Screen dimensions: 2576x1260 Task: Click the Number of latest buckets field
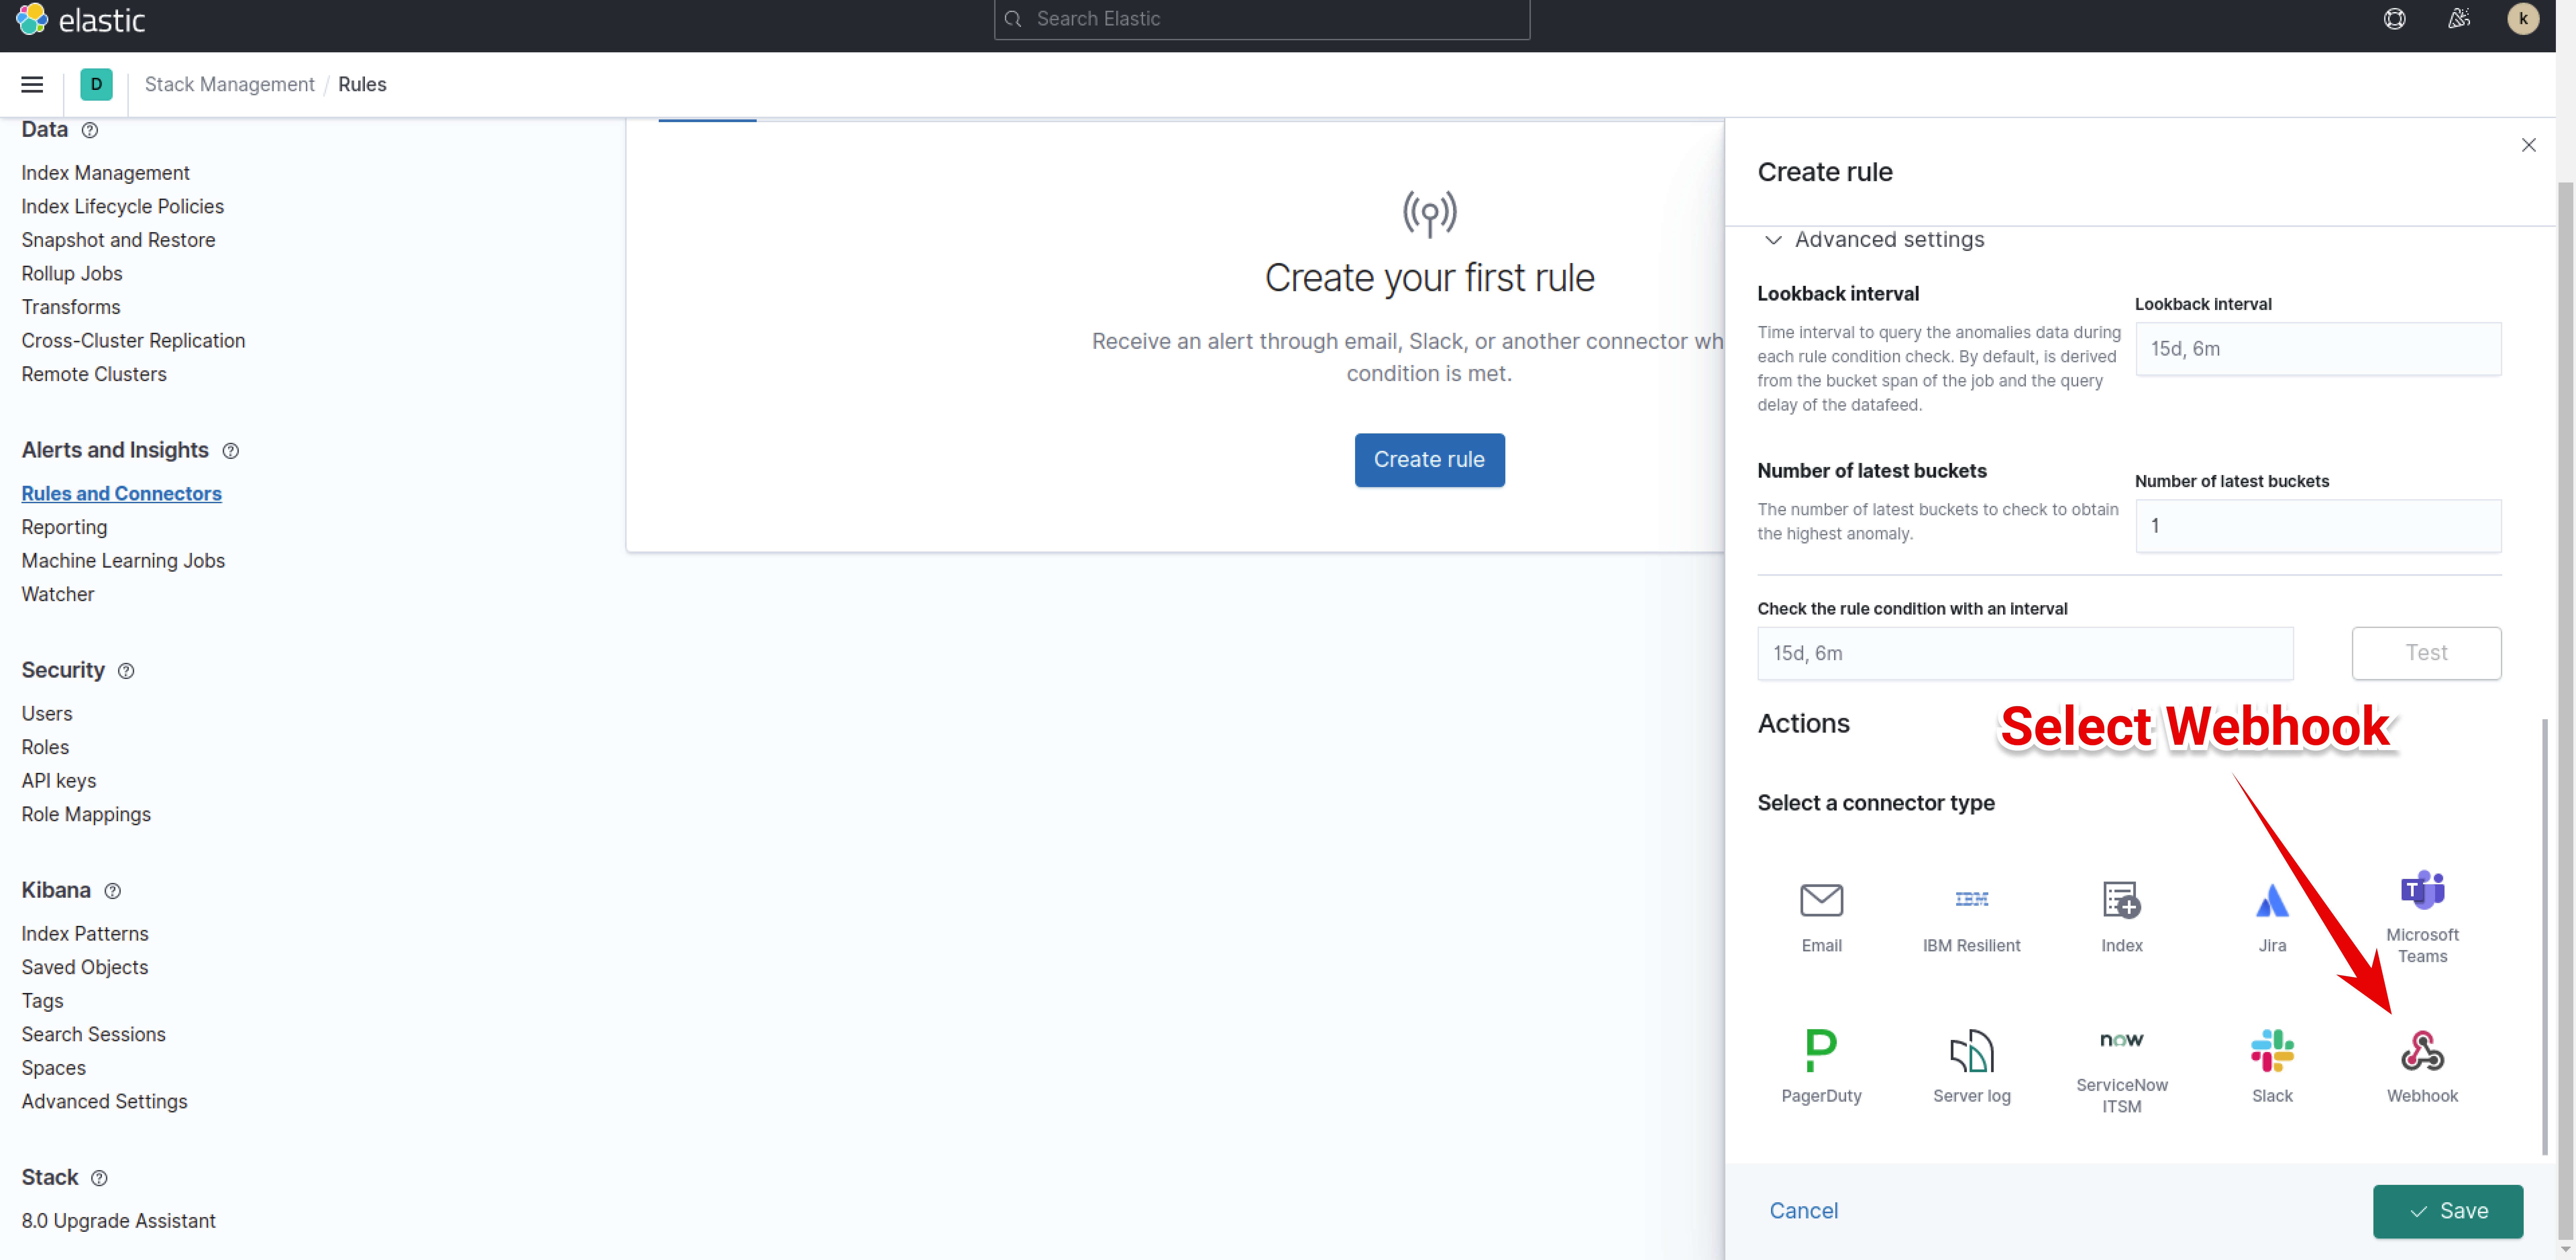point(2318,526)
